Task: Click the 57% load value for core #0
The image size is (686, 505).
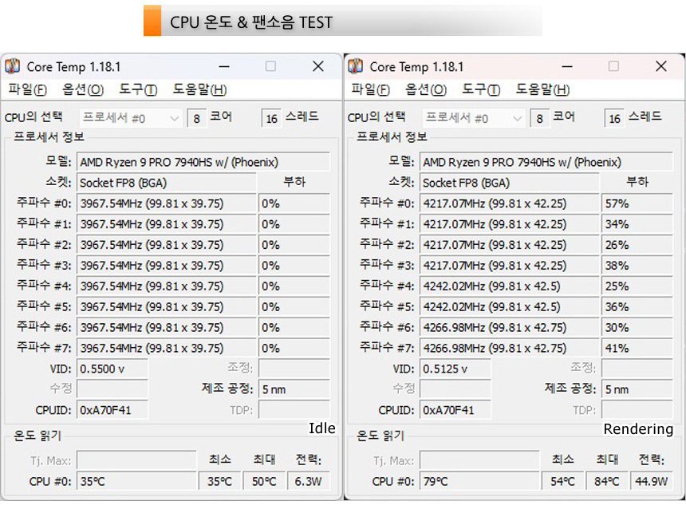Action: click(637, 203)
